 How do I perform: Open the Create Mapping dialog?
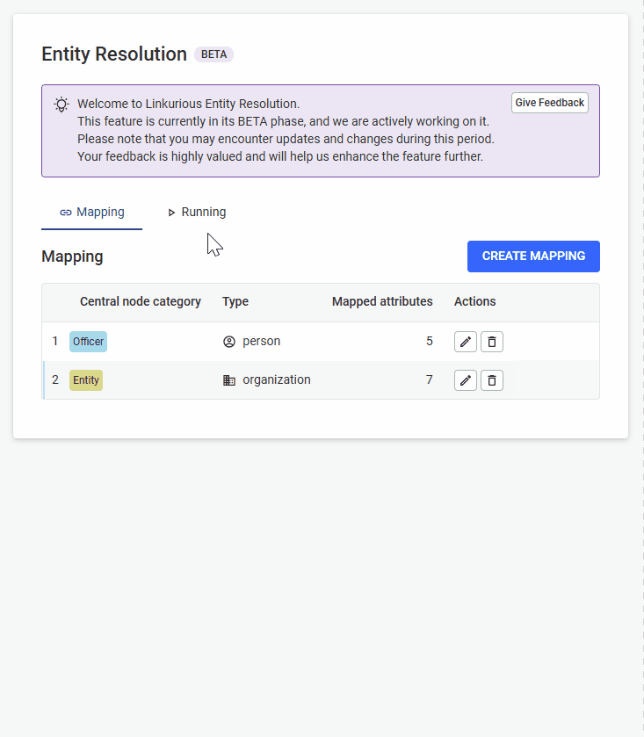click(533, 257)
